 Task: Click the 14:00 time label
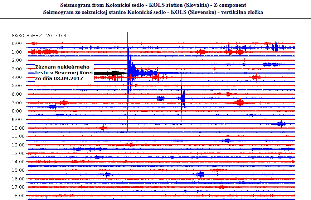pyautogui.click(x=17, y=162)
